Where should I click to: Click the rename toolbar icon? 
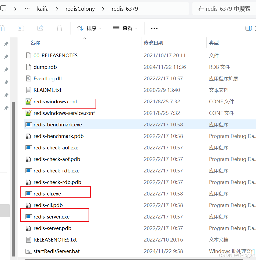point(21,28)
